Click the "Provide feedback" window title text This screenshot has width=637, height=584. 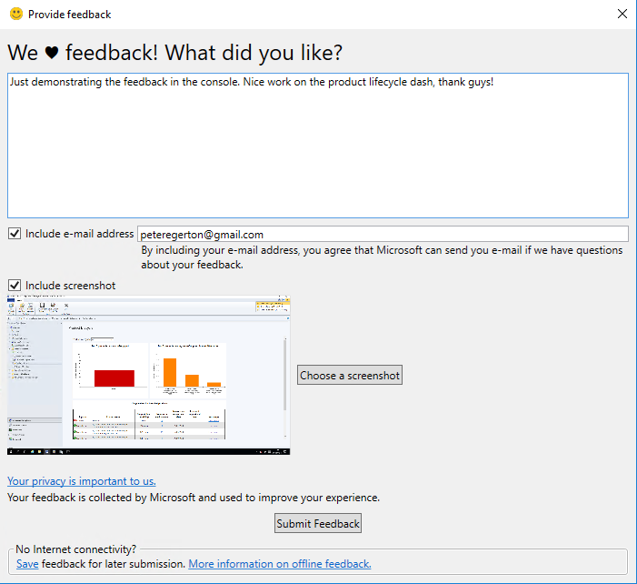(70, 15)
